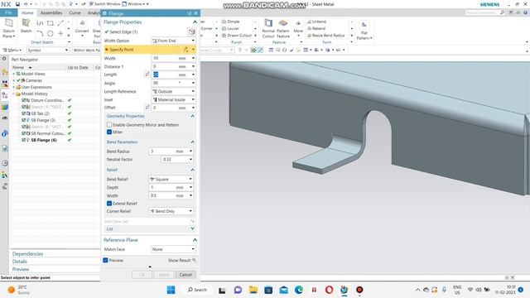Open the Sketch tool in ribbon

pos(26,26)
